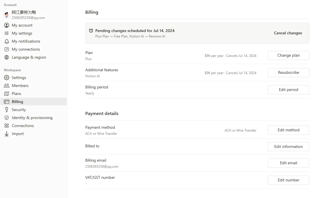Screen dimensions: 323x198
Task: Open the Connections sidebar item
Action: click(x=23, y=126)
